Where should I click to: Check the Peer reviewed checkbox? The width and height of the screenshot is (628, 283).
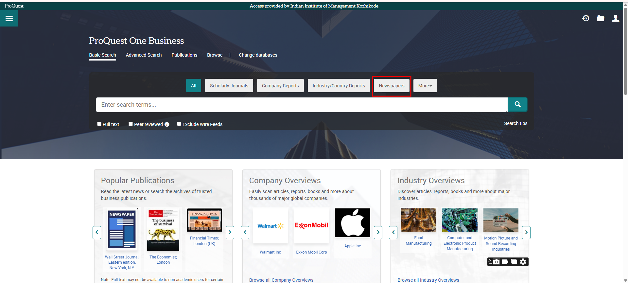[131, 124]
